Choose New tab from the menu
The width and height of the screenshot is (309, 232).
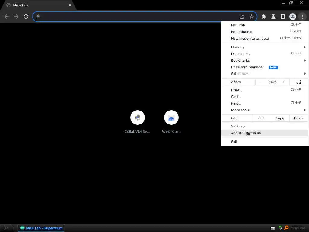(265, 25)
